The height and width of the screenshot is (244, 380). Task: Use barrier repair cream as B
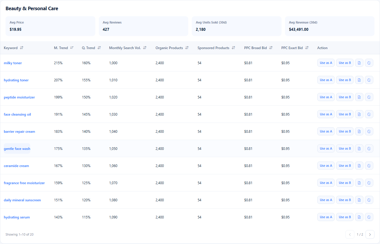click(345, 131)
